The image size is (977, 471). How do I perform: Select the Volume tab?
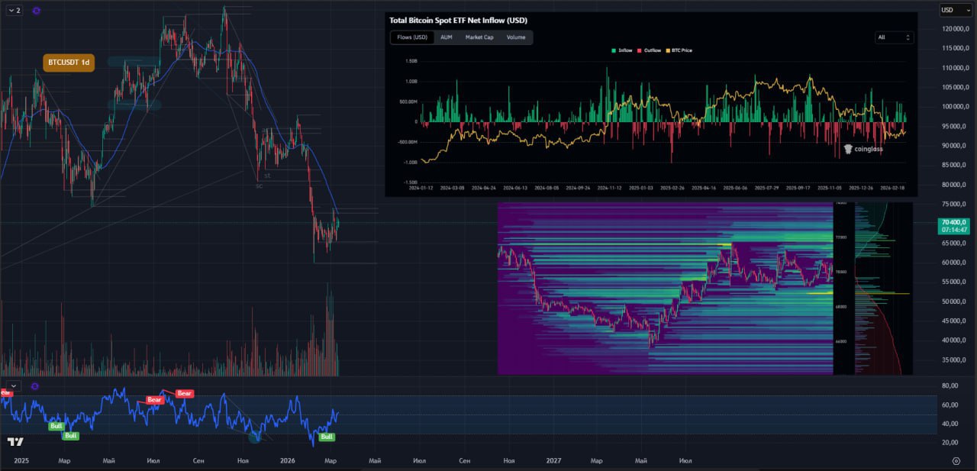pyautogui.click(x=516, y=37)
